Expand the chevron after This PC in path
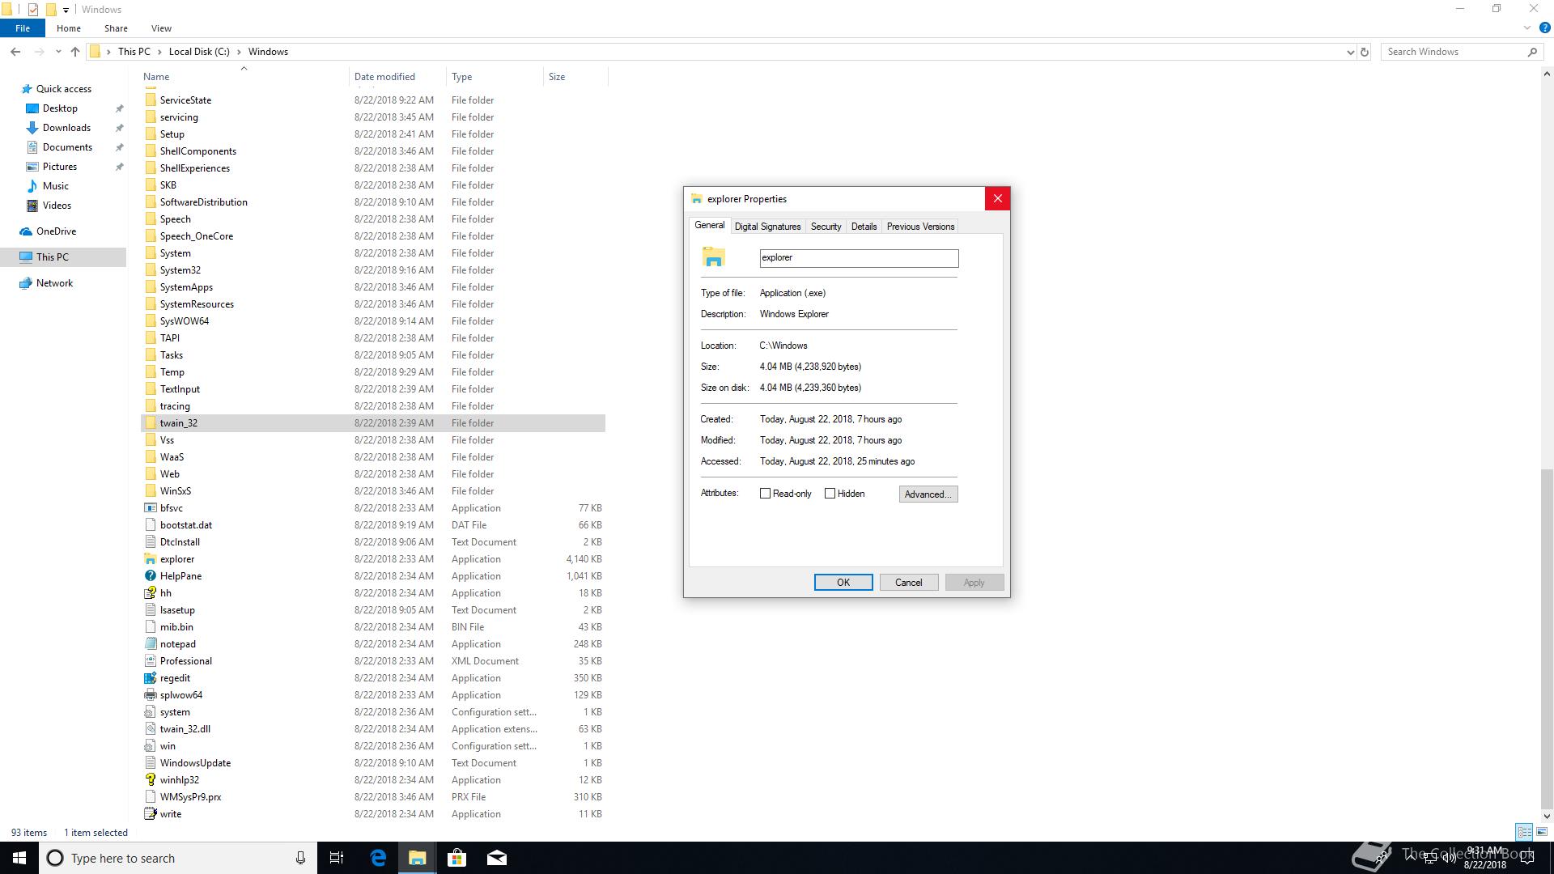 click(x=159, y=52)
